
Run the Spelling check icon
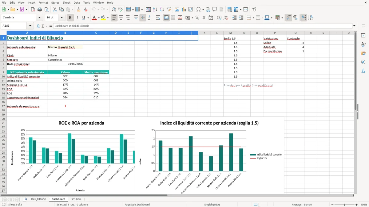[x=120, y=10]
